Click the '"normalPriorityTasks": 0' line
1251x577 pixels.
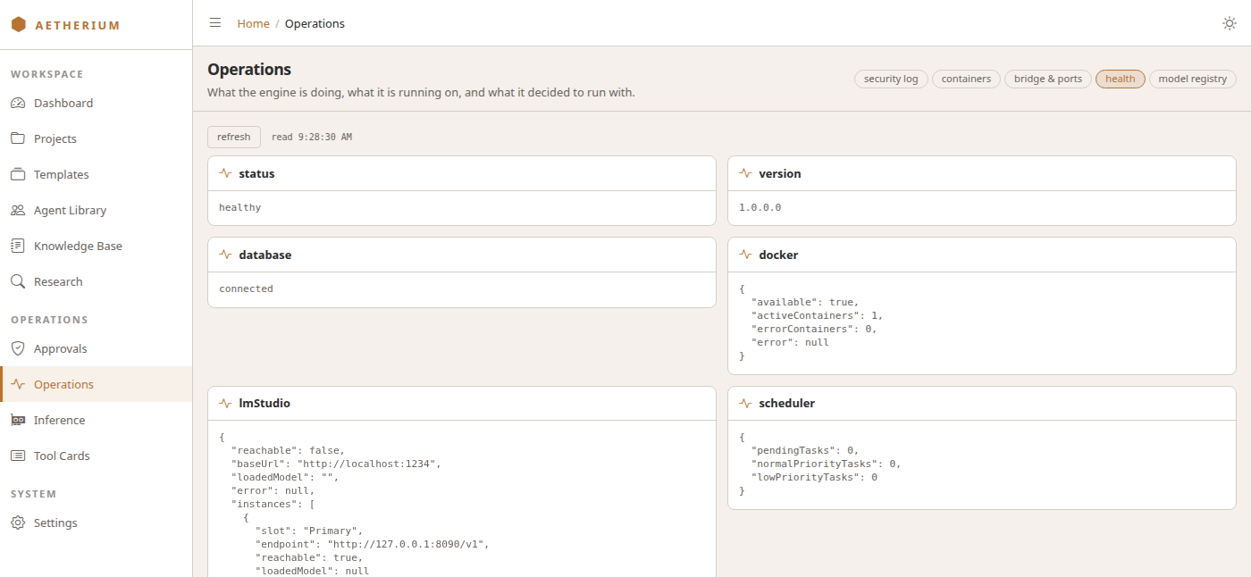[826, 464]
